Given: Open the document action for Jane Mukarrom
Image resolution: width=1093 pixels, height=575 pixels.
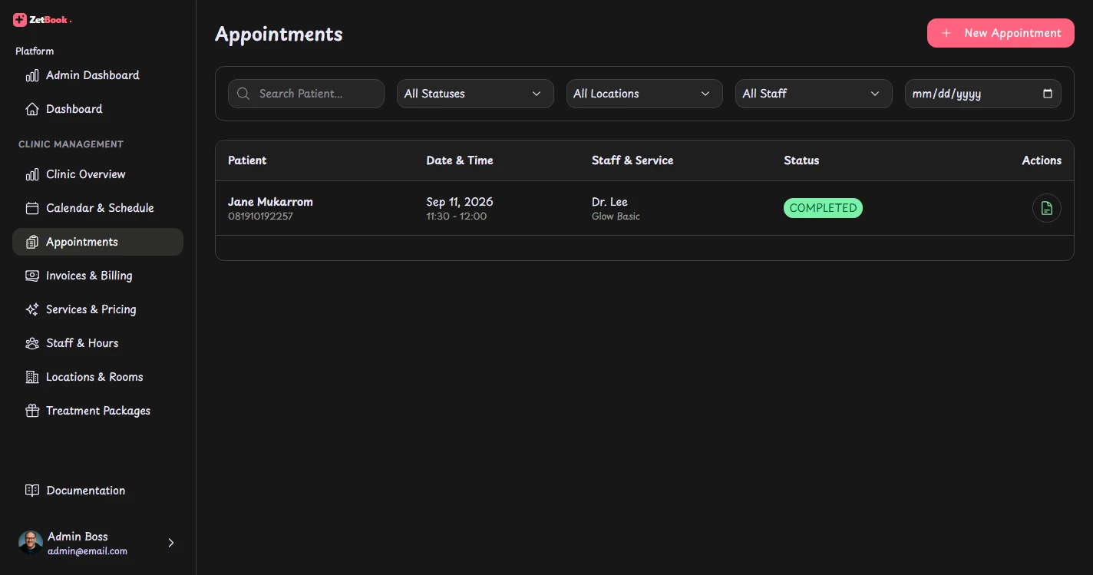Looking at the screenshot, I should (x=1046, y=208).
